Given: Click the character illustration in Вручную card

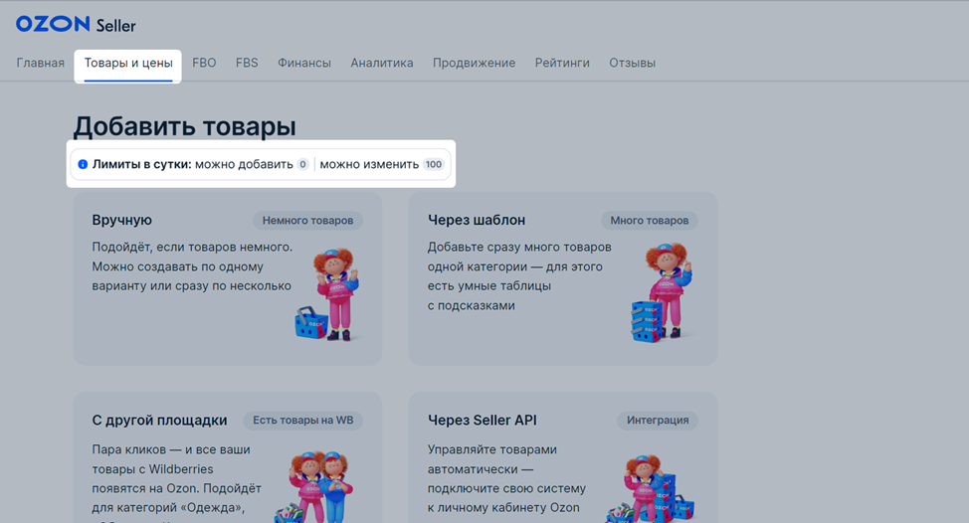Looking at the screenshot, I should 327,294.
